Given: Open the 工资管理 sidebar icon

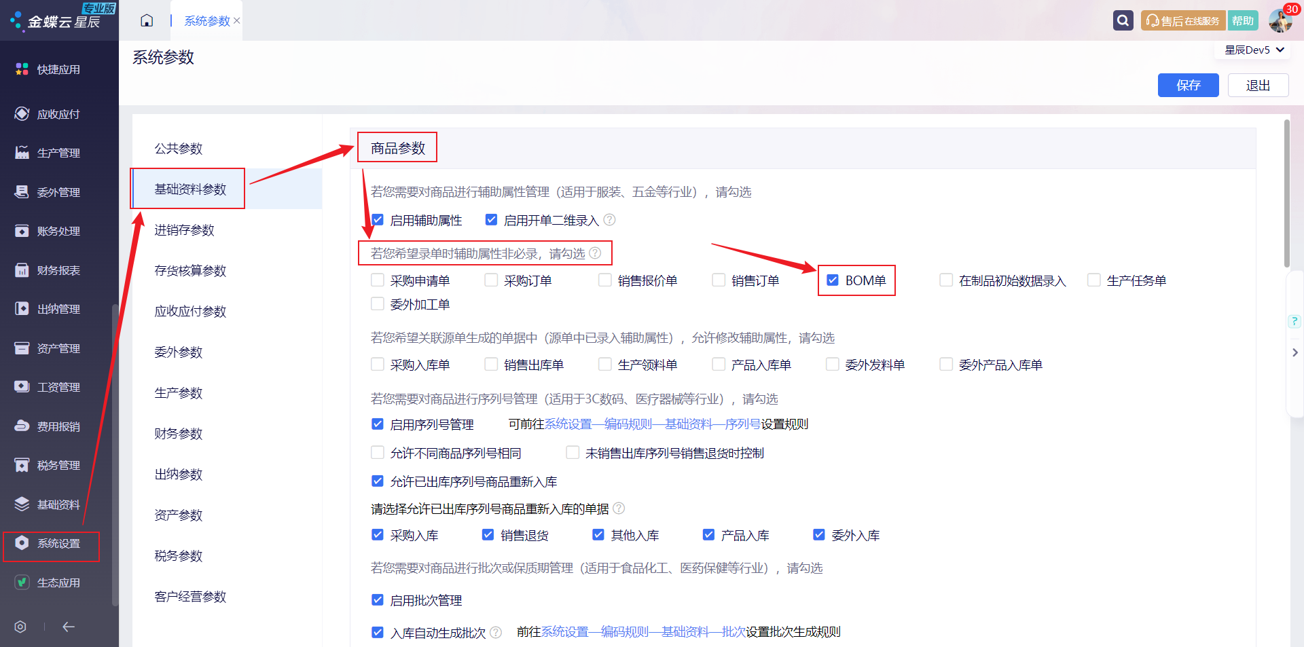Looking at the screenshot, I should point(22,387).
